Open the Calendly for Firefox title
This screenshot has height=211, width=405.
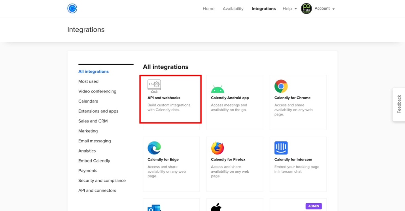click(x=228, y=159)
